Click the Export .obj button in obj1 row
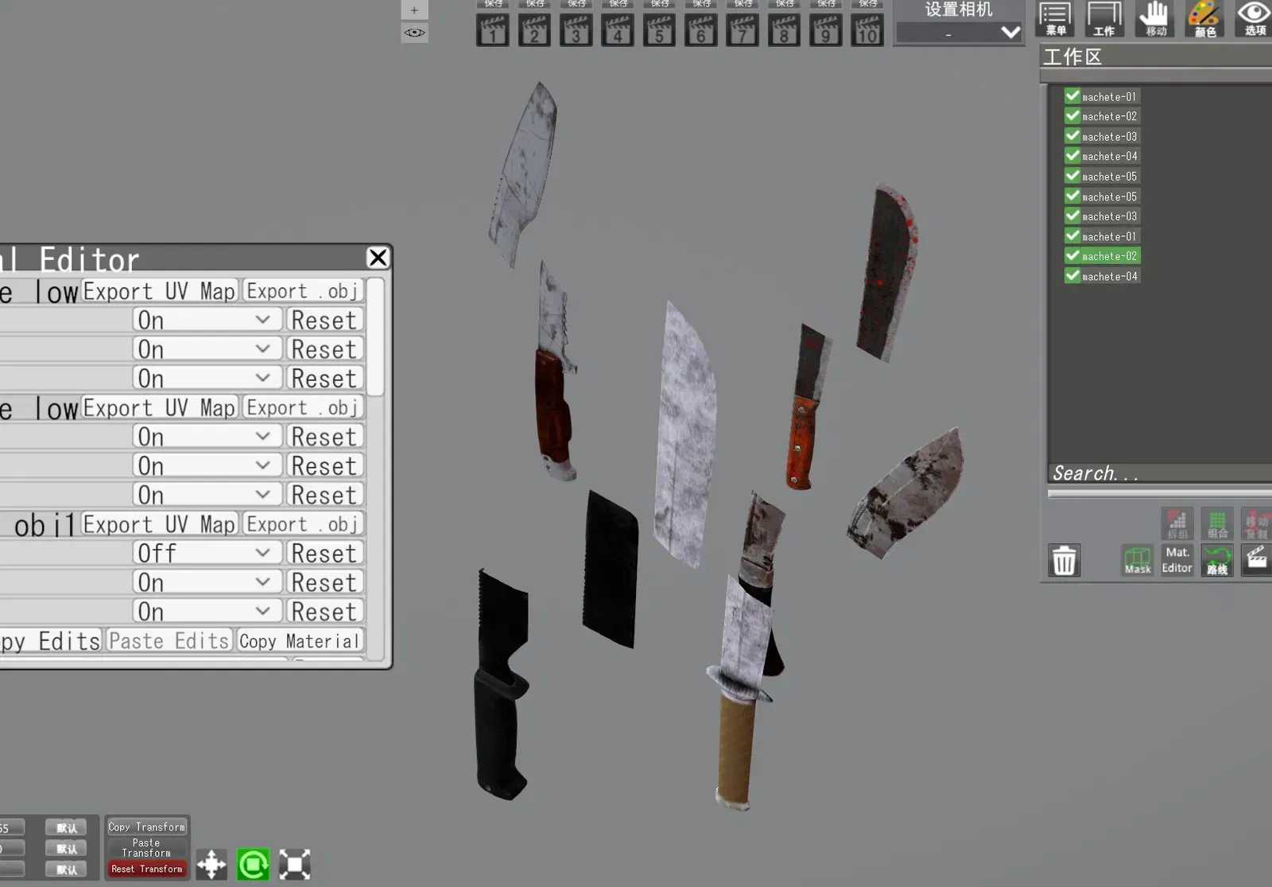1272x887 pixels. tap(303, 524)
